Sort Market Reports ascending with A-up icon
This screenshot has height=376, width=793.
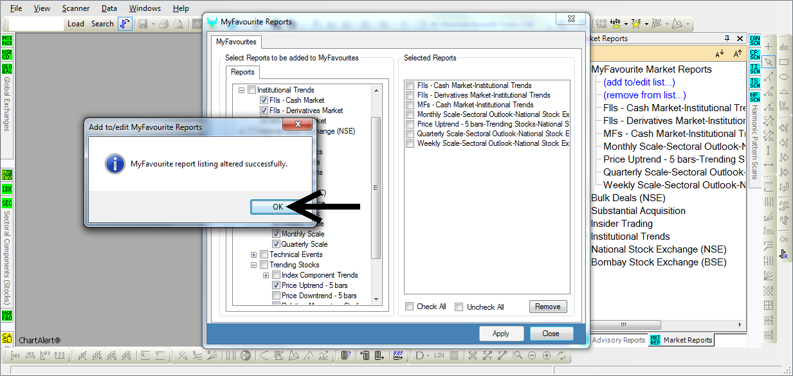click(x=738, y=53)
